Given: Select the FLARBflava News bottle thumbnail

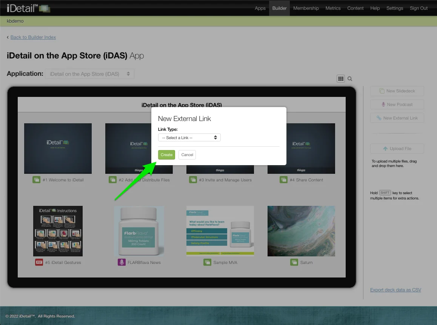Looking at the screenshot, I should coord(139,231).
